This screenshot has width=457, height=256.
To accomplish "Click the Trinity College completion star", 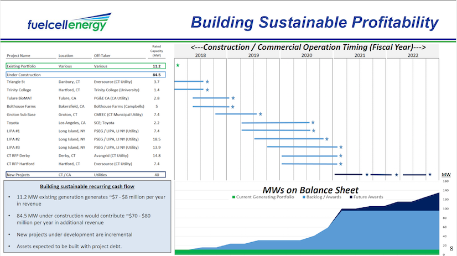I will tap(207, 90).
